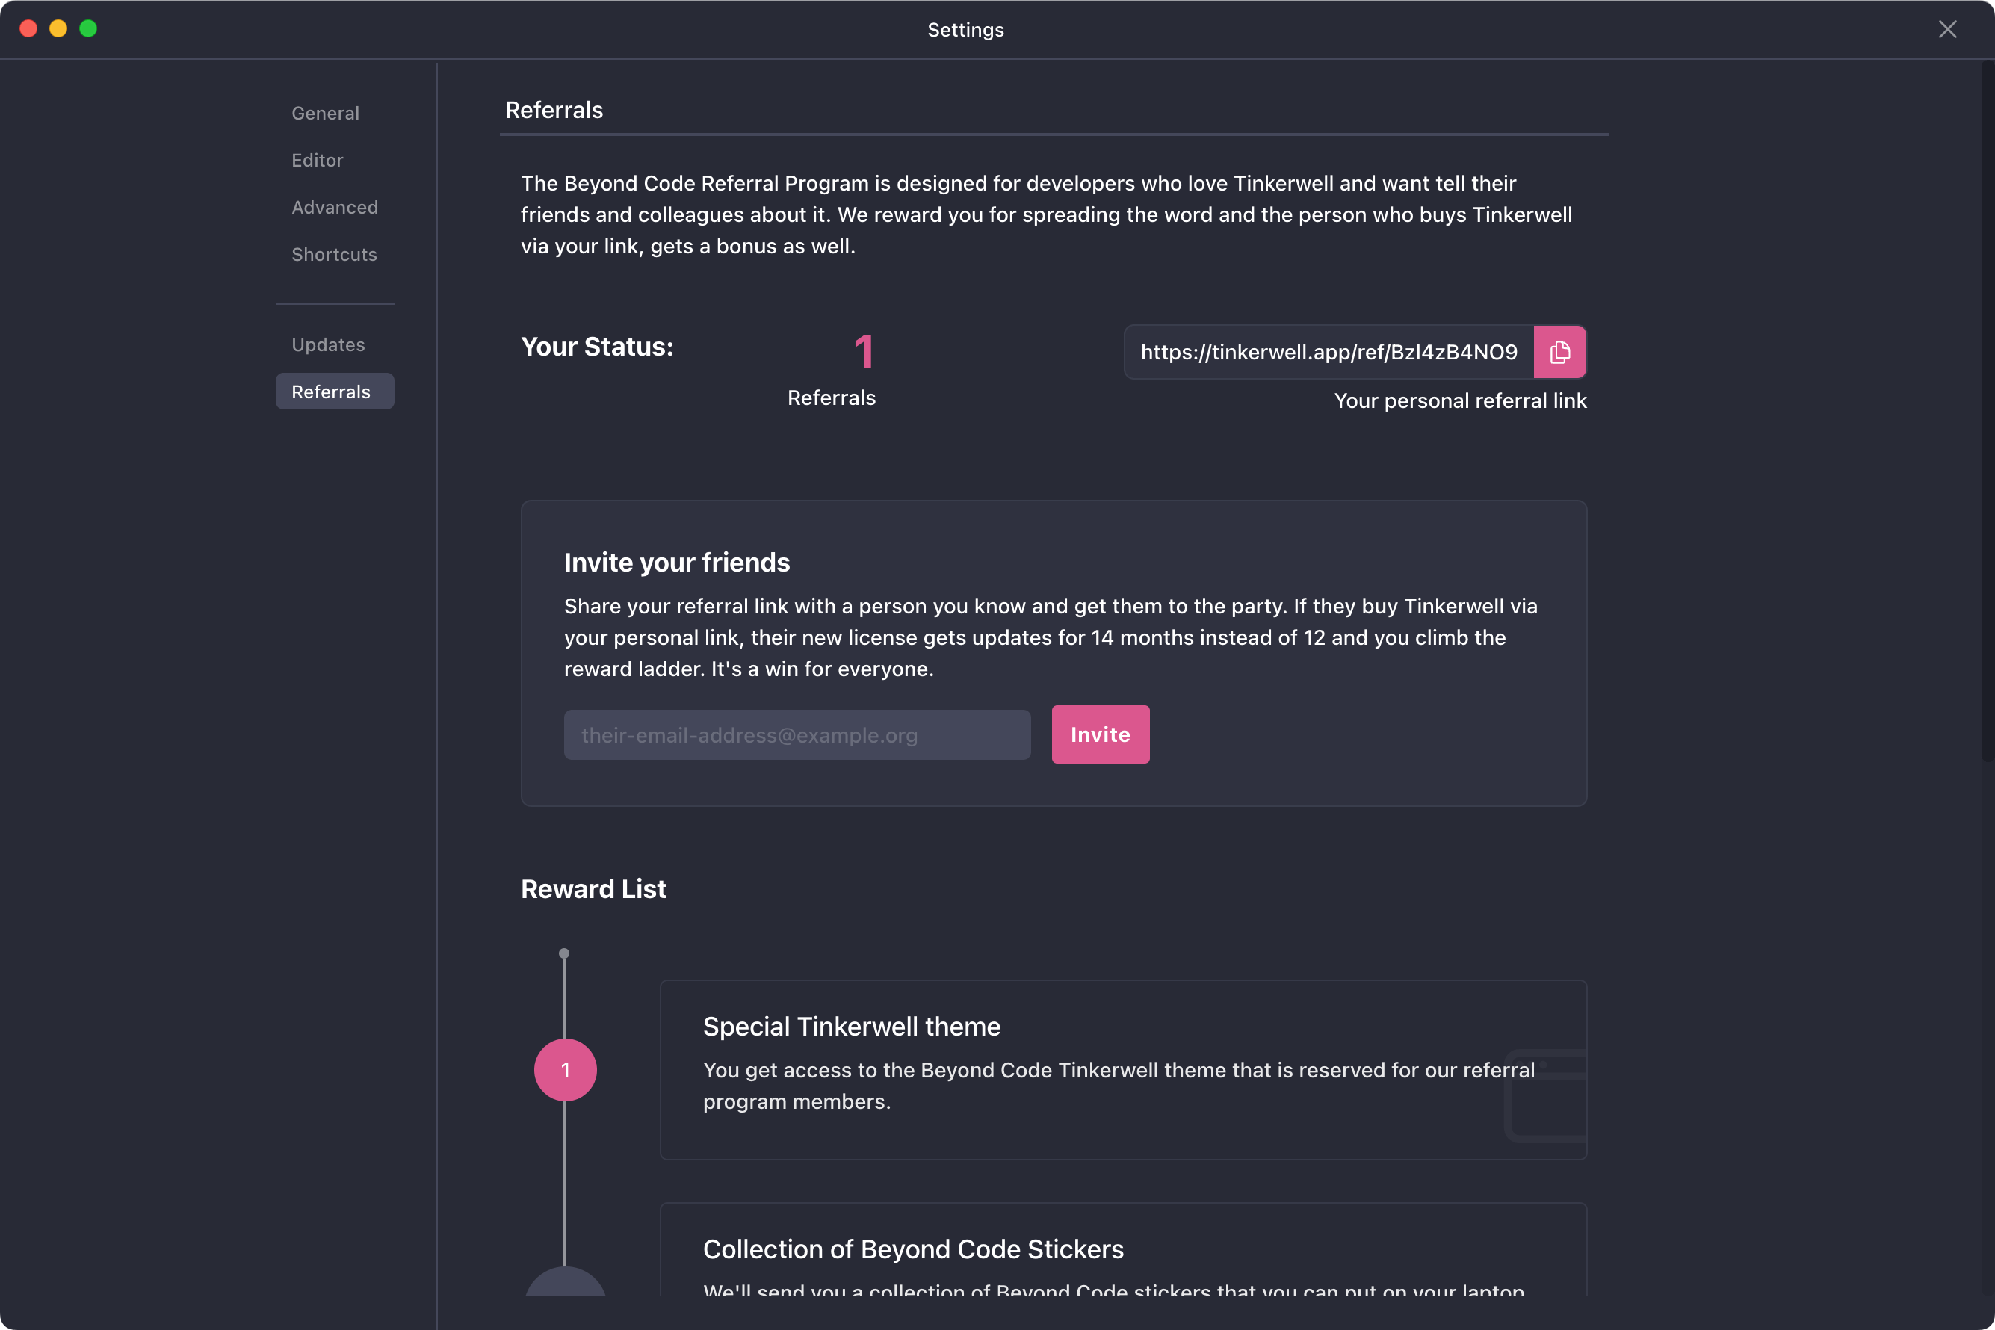Copy the personal referral link

[1559, 352]
